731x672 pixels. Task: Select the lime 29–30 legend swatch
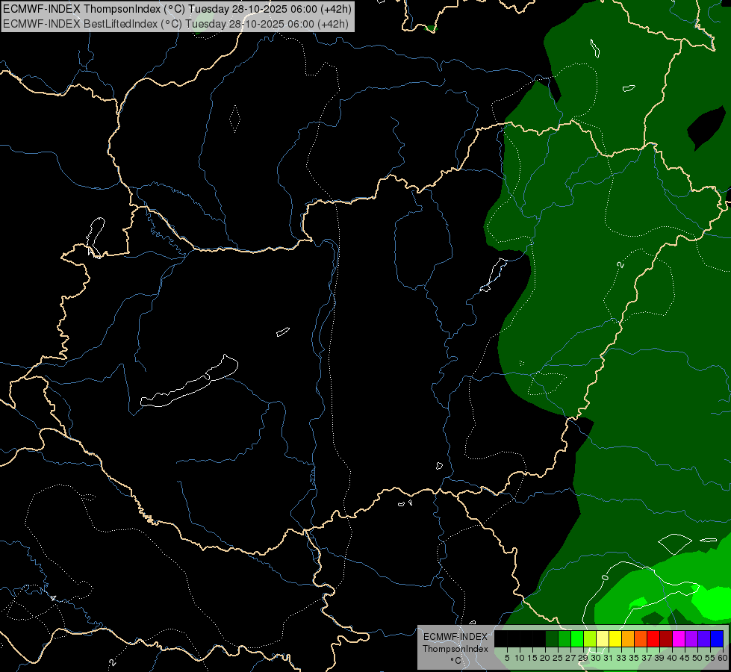(x=590, y=638)
